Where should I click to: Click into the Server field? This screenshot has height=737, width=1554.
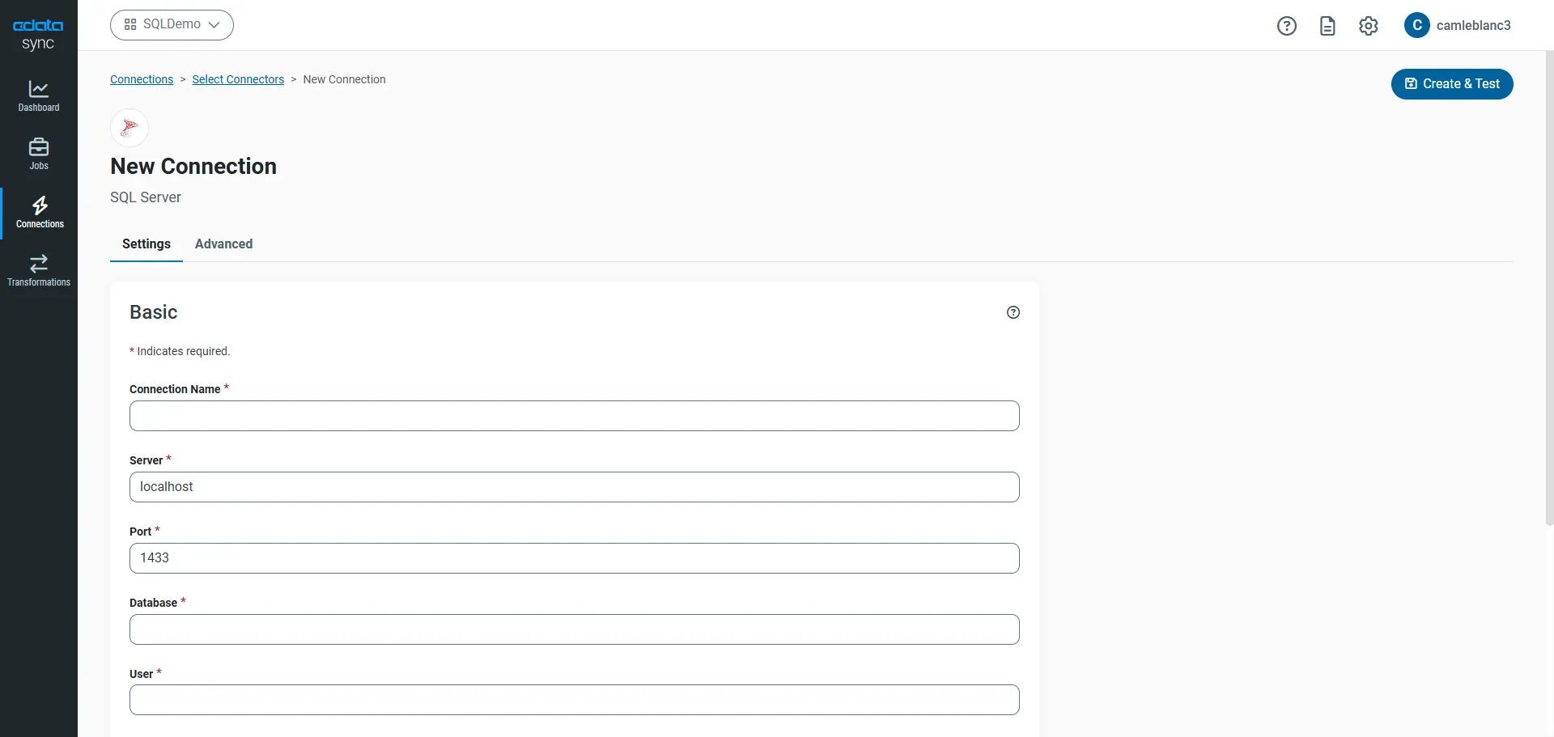click(x=574, y=487)
